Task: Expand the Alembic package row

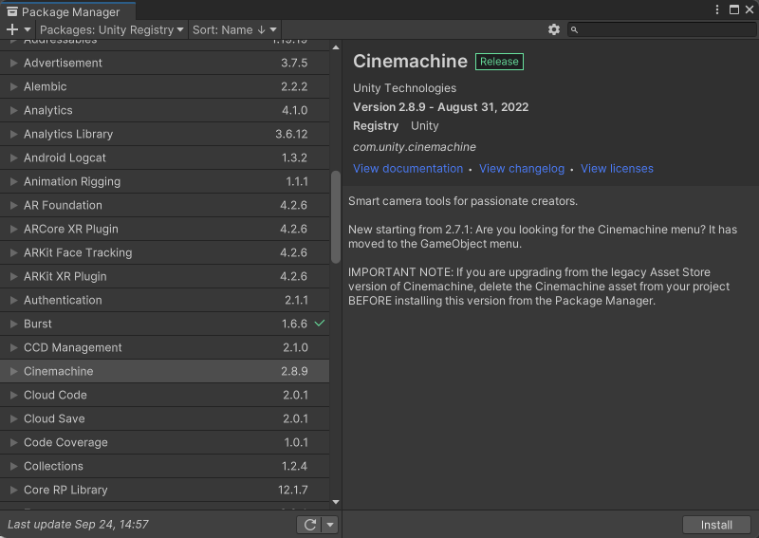Action: (13, 86)
